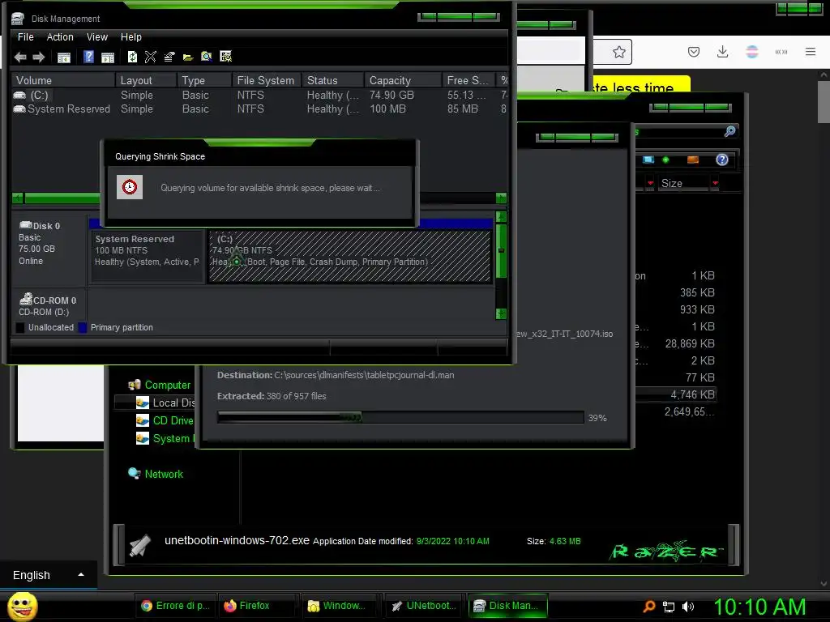
Task: Click the Open folder icon in toolbar
Action: (x=188, y=58)
